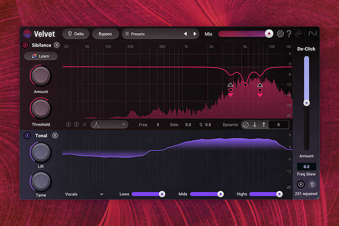
Task: Click the up triangle above right node
Action: click(260, 85)
